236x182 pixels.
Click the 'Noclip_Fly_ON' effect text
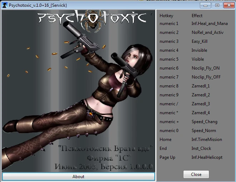pos(206,68)
